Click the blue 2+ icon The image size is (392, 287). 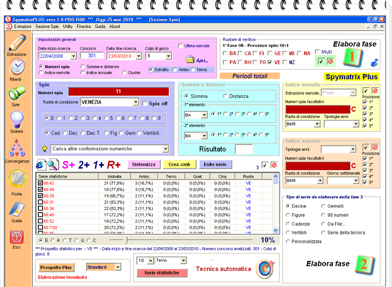(x=84, y=165)
